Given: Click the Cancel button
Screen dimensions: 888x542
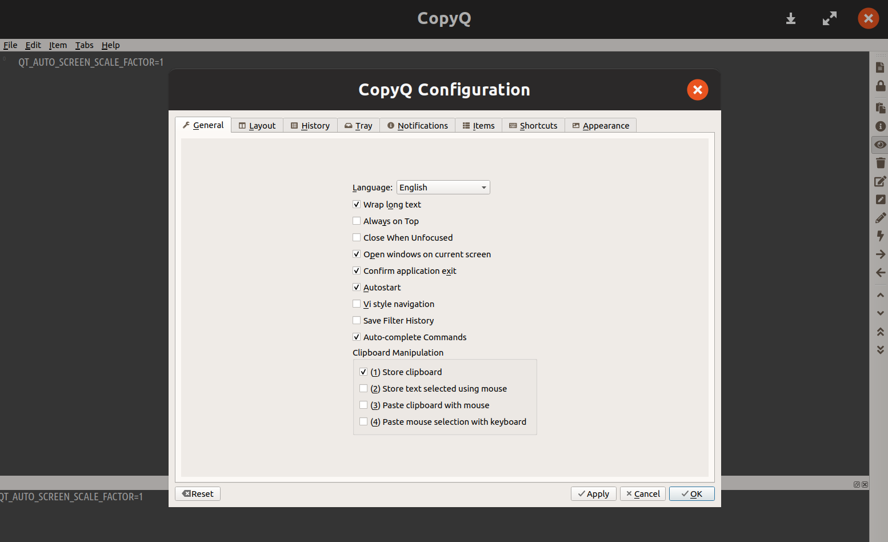Looking at the screenshot, I should (x=642, y=493).
